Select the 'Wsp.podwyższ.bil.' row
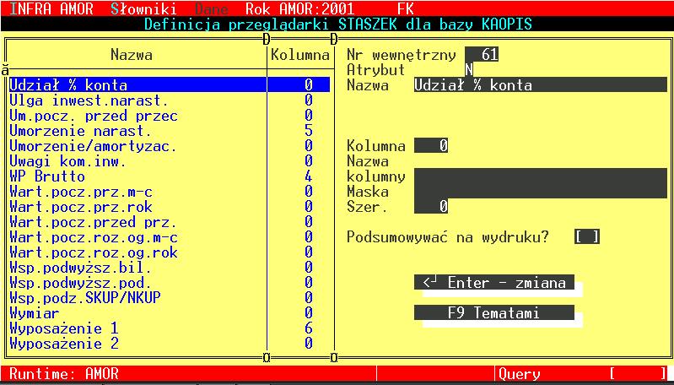674x385 pixels. pos(170,267)
